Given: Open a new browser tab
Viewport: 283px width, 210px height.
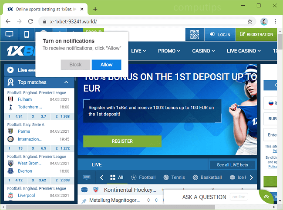Looking at the screenshot, I should [95, 9].
